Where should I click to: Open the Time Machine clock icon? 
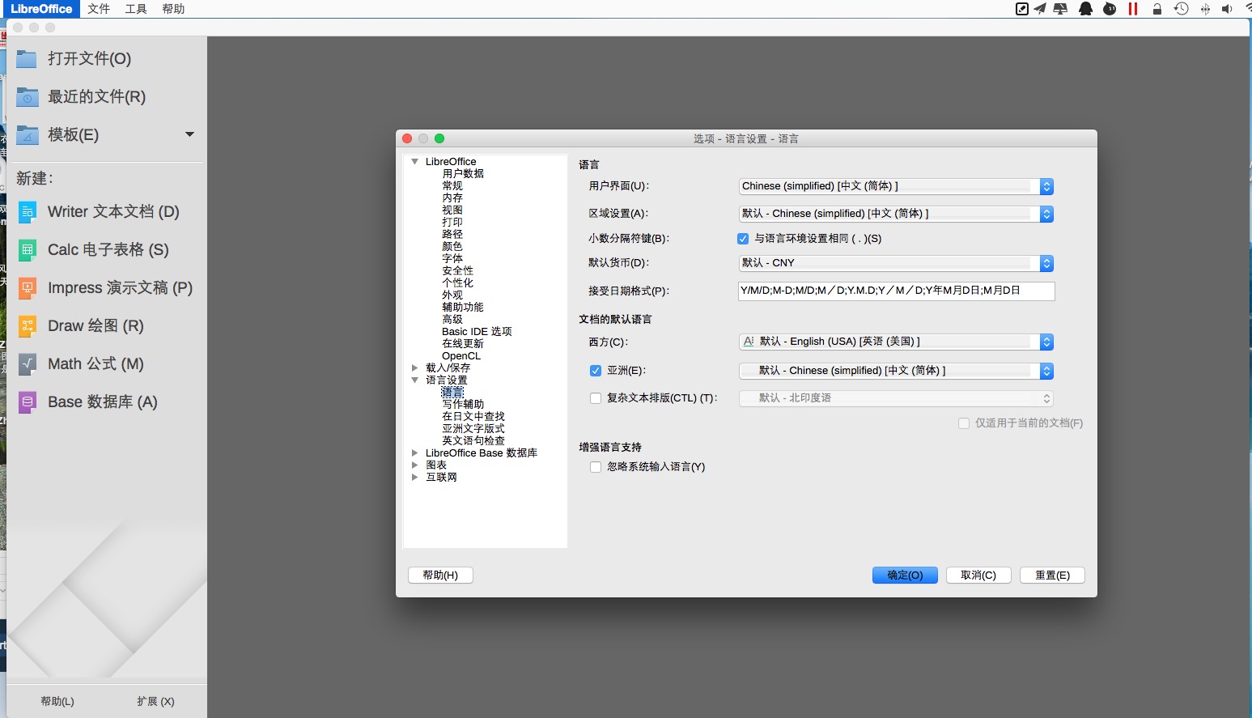click(x=1182, y=9)
